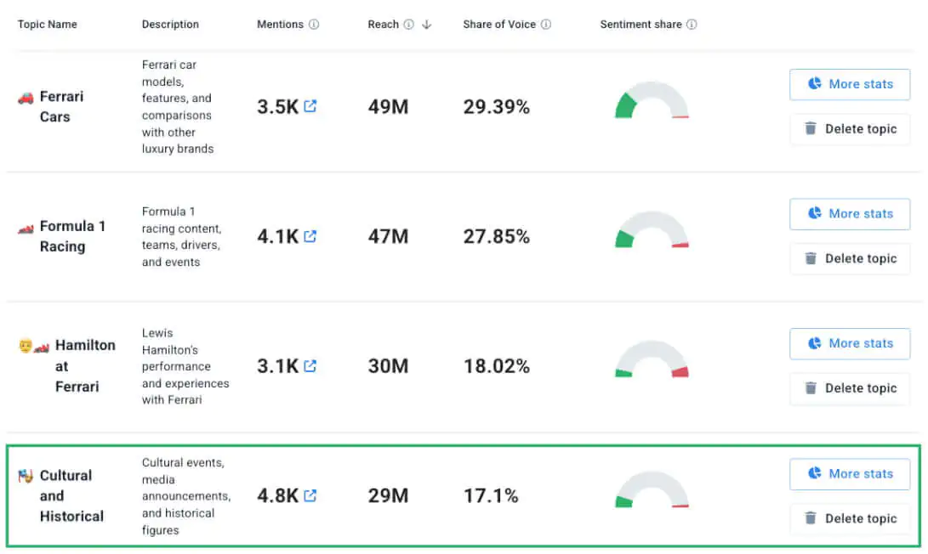The width and height of the screenshot is (928, 554).
Task: Open More stats for Formula 1 Racing
Action: tap(849, 213)
